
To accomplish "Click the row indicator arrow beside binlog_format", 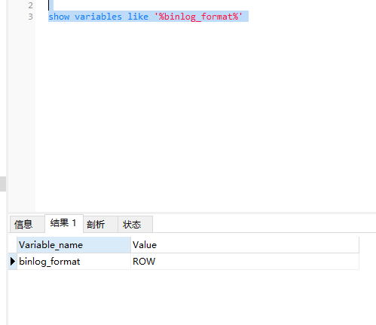I will tap(13, 262).
